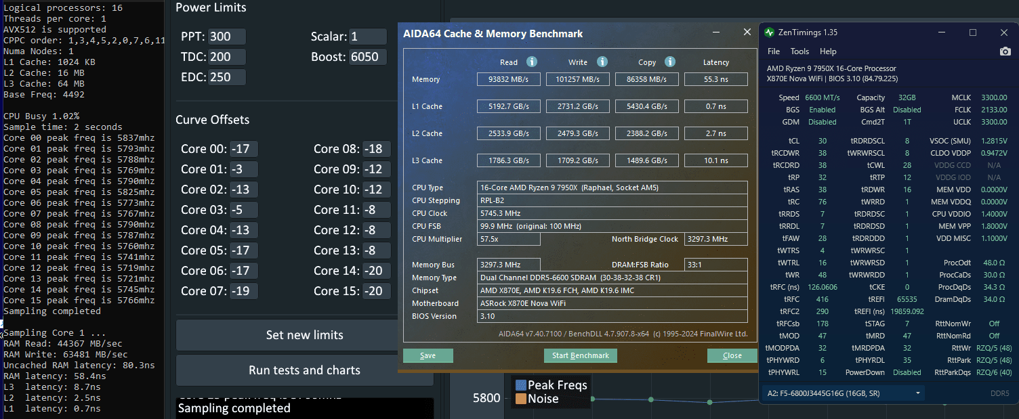This screenshot has width=1019, height=419.
Task: Click the PPT value field
Action: [227, 37]
